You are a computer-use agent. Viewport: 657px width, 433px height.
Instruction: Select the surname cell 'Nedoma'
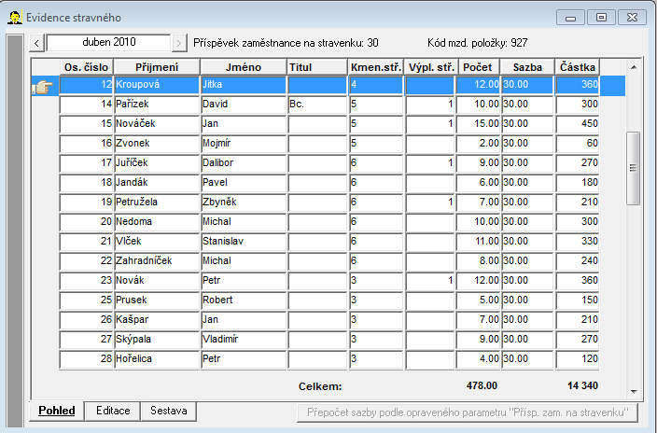tap(157, 222)
